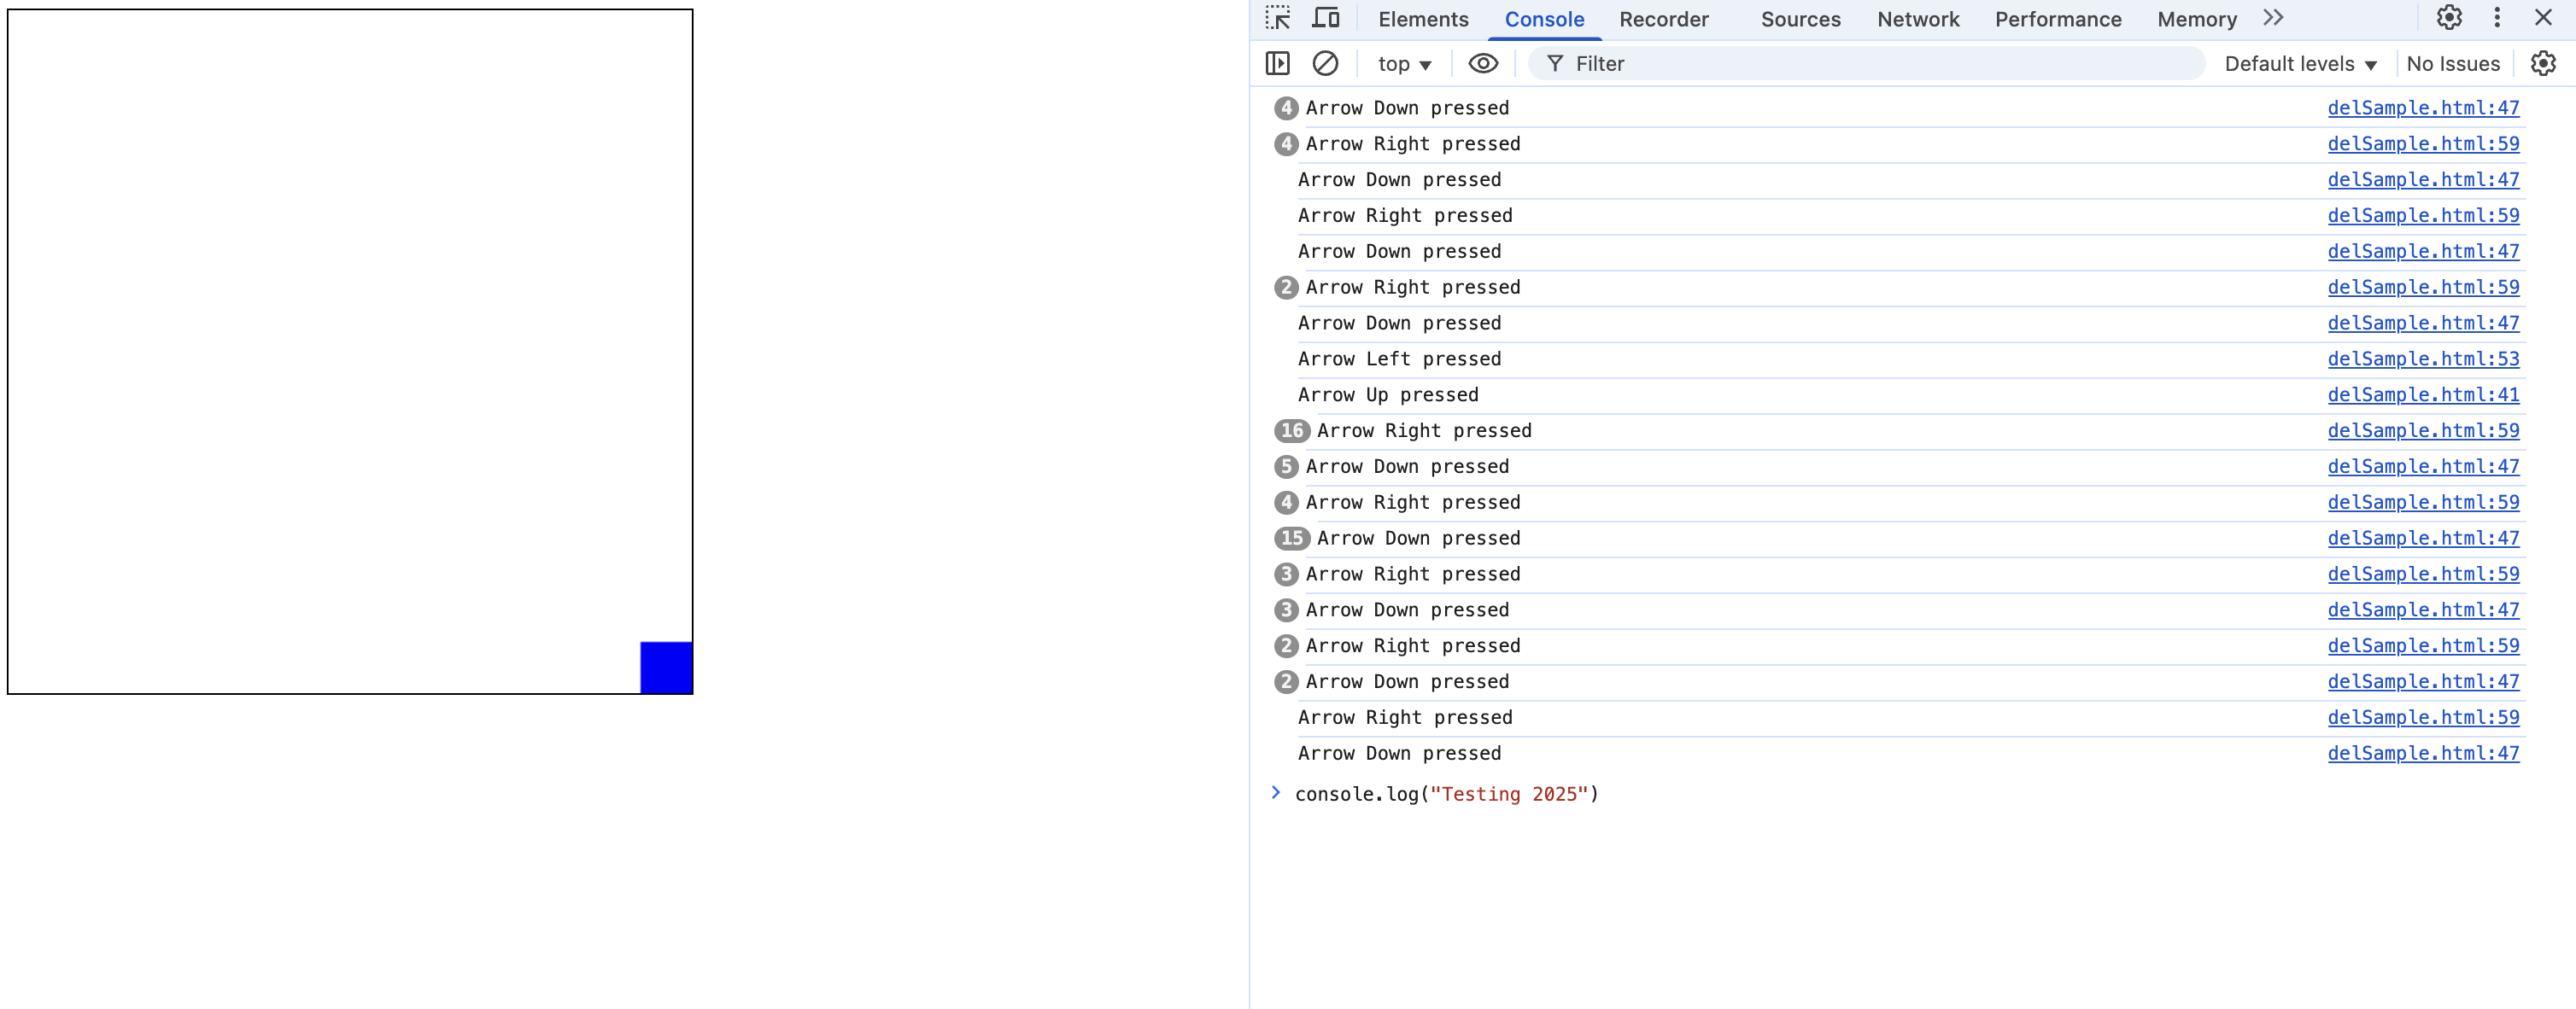
Task: Toggle the device toolbar icon
Action: tap(1326, 19)
